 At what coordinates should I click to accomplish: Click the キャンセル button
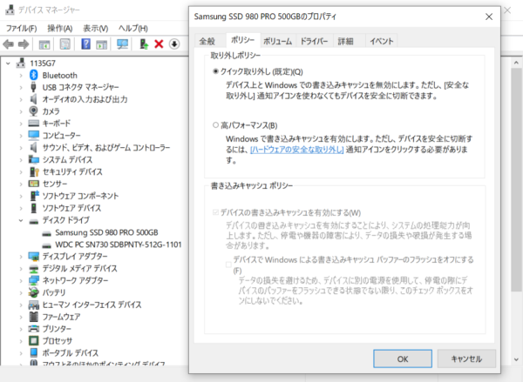[x=466, y=359]
